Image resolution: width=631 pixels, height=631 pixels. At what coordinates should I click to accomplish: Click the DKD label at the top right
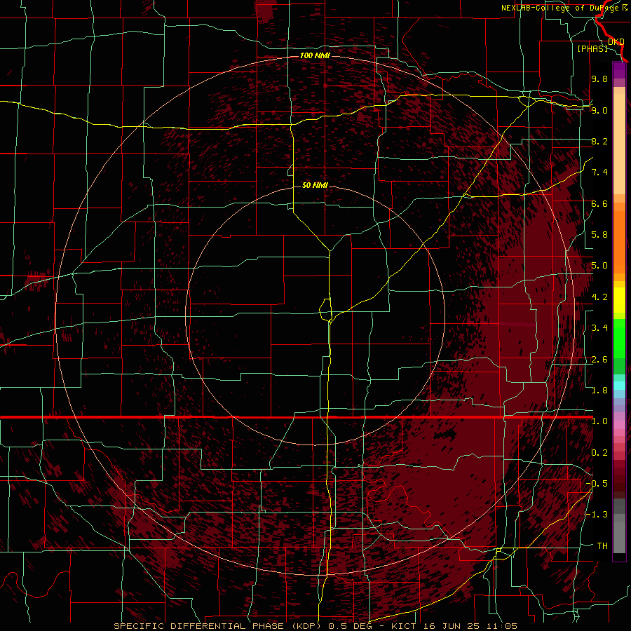(616, 41)
